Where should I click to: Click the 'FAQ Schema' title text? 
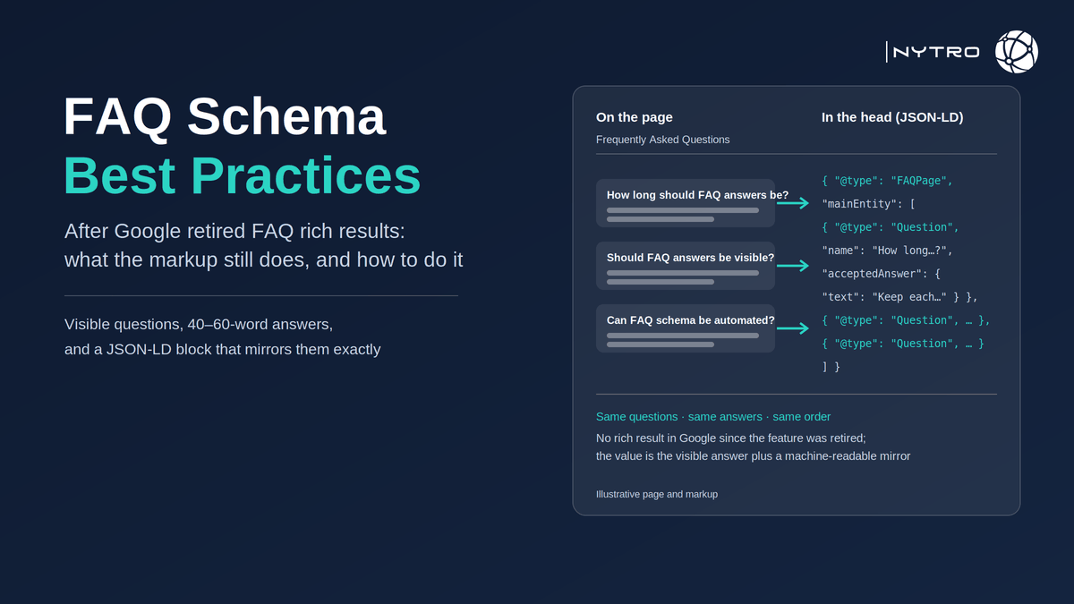(x=225, y=117)
